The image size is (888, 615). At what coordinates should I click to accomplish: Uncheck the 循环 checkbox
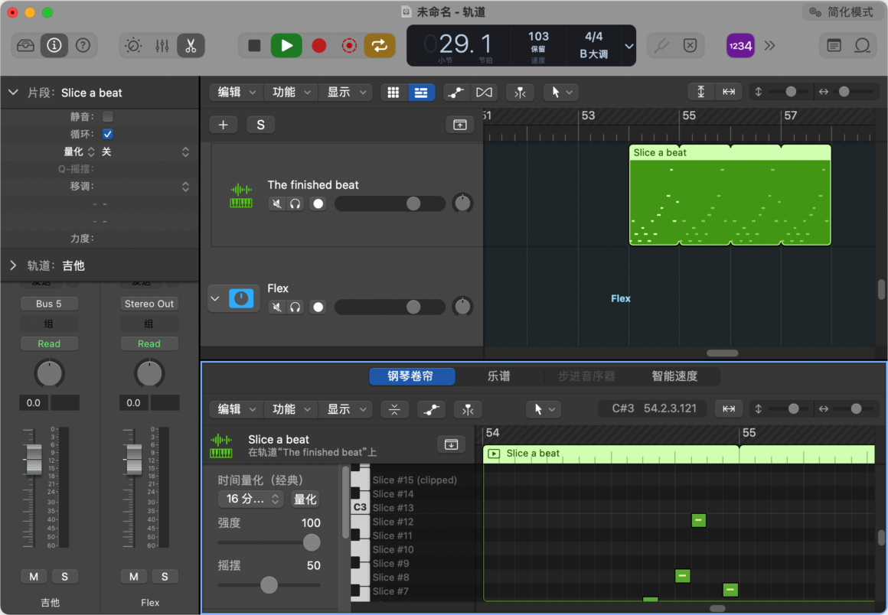108,134
